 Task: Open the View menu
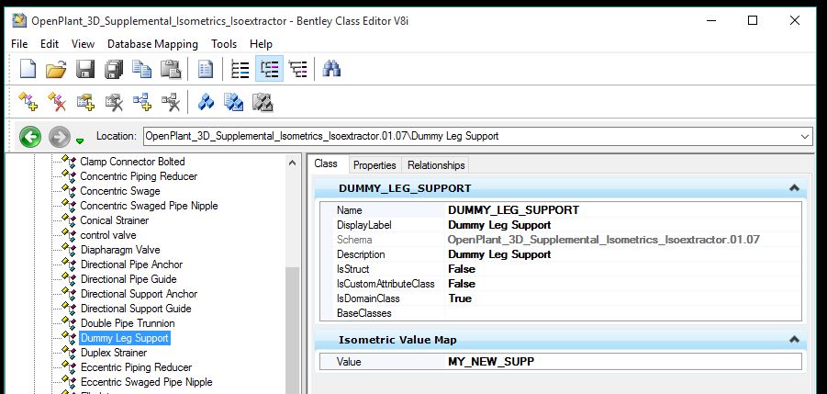click(x=83, y=44)
